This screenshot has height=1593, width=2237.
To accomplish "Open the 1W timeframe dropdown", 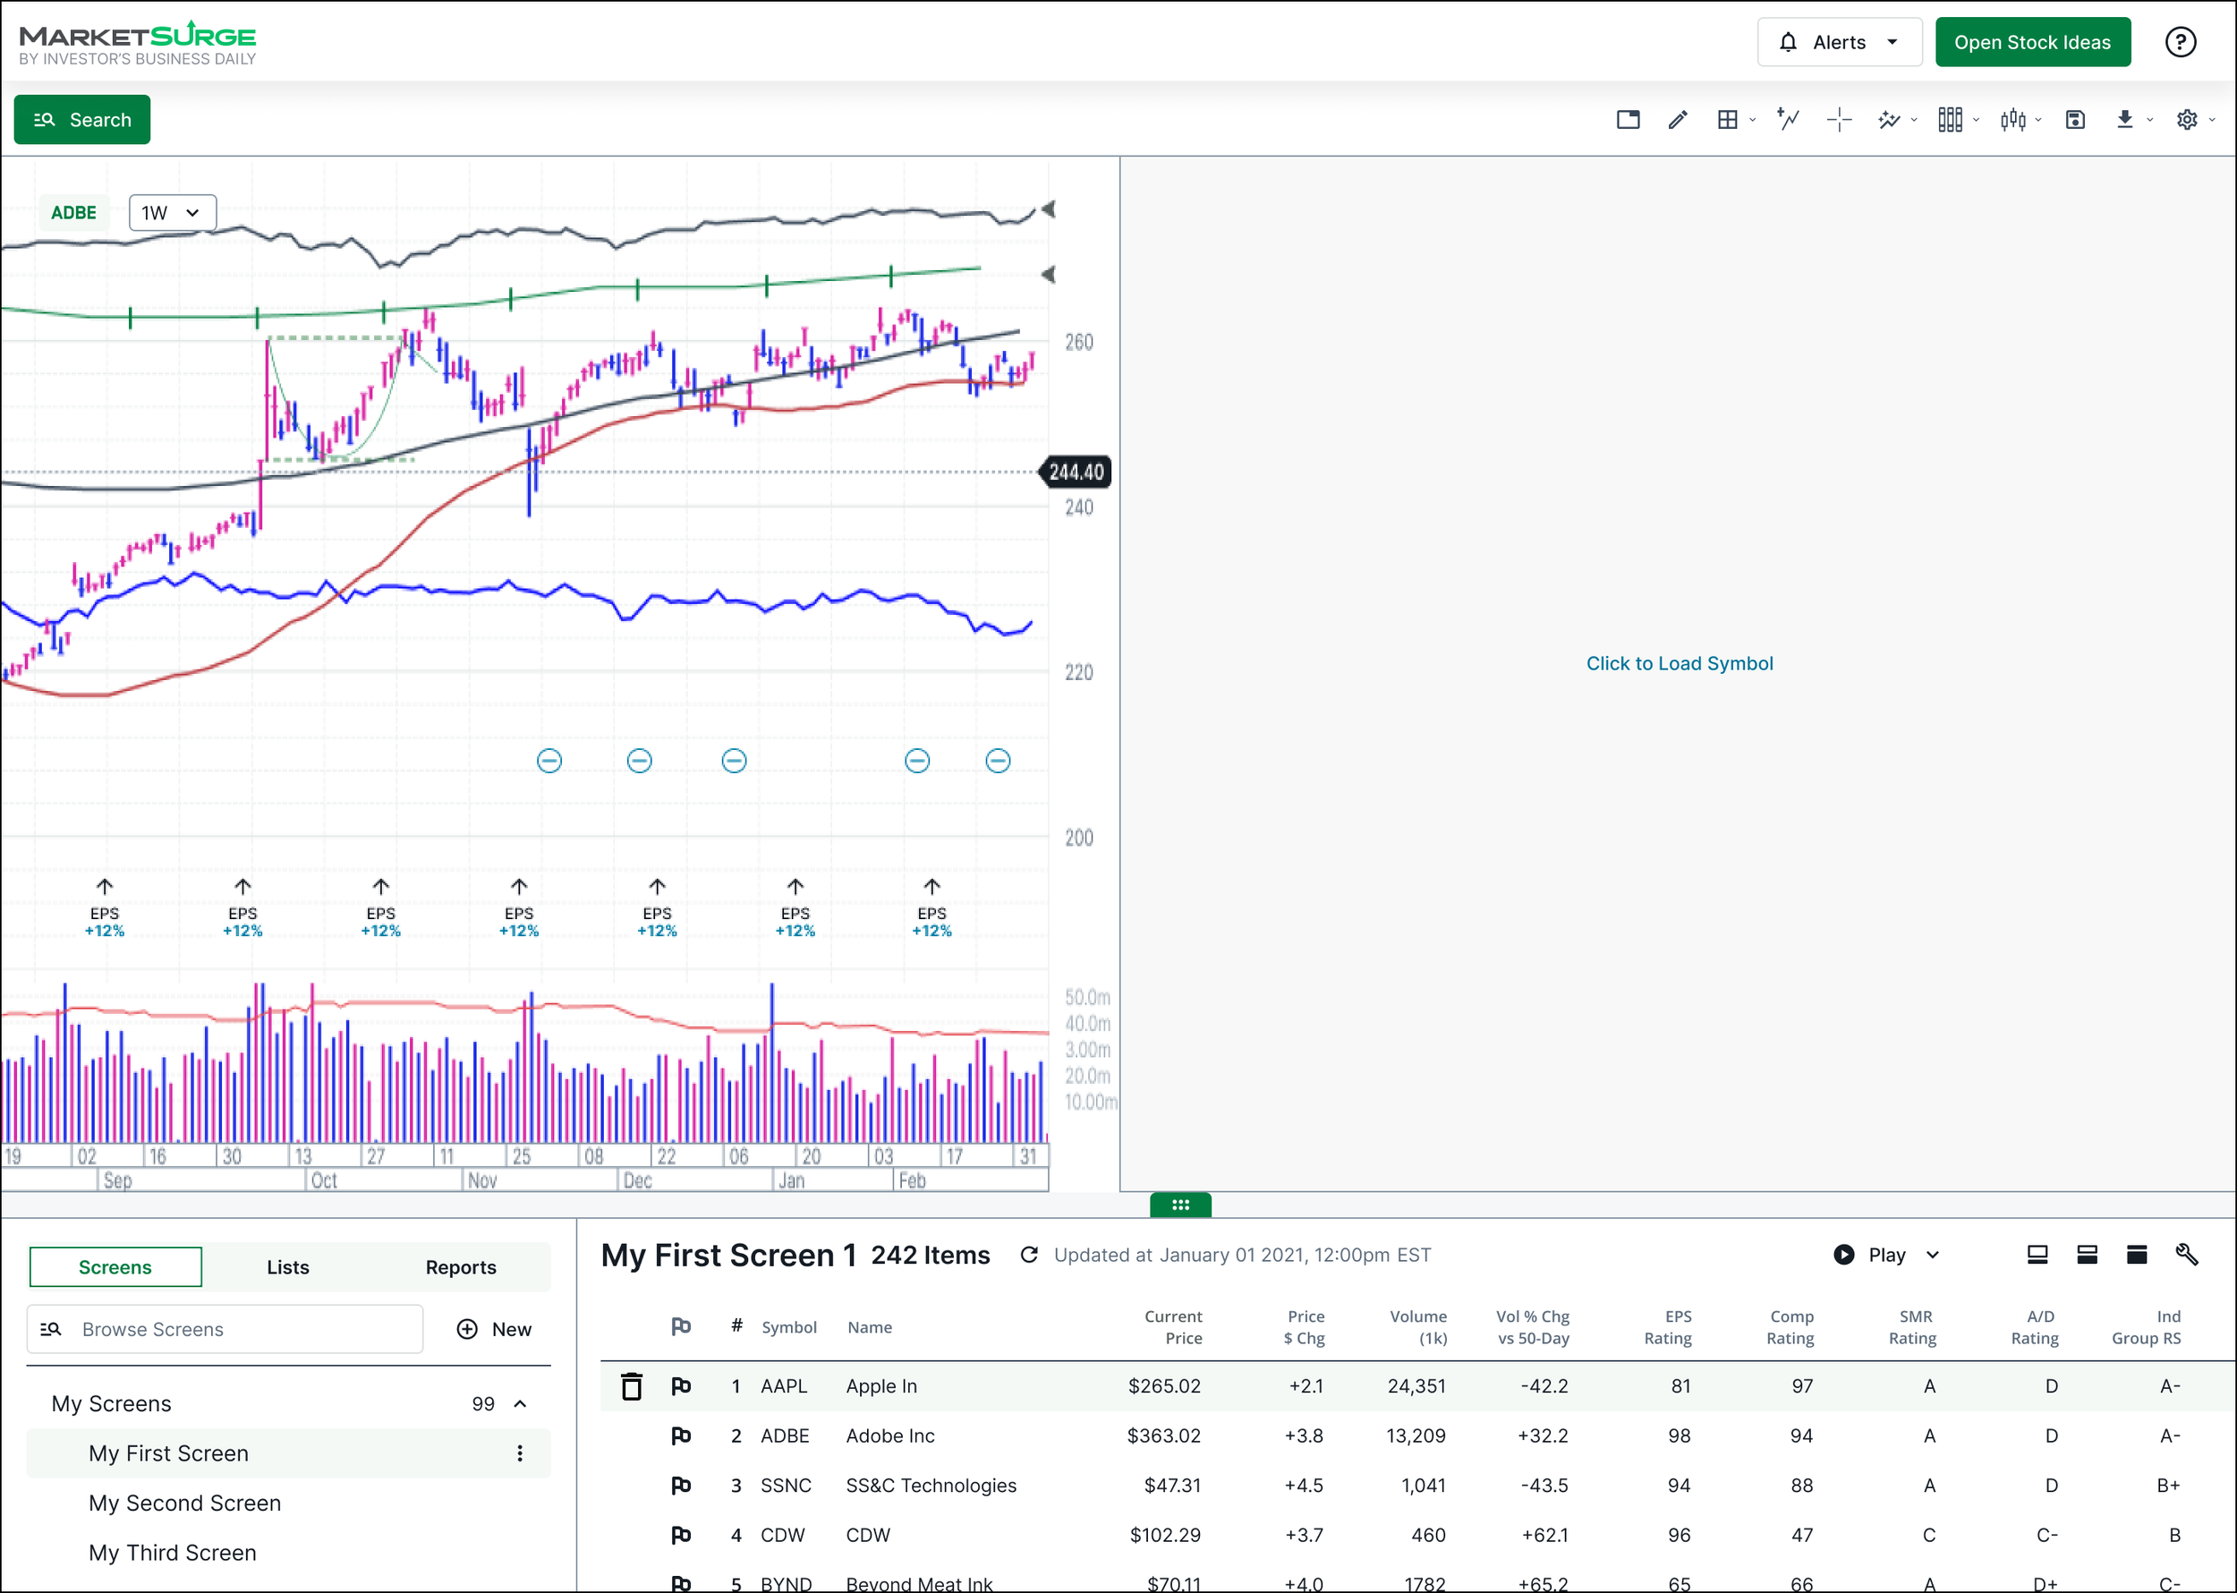I will [x=173, y=213].
